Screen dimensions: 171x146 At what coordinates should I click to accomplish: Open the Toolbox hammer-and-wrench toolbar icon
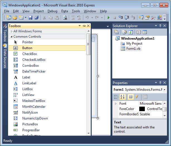(153, 18)
